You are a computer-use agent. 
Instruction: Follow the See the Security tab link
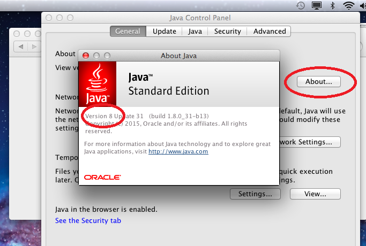88,220
